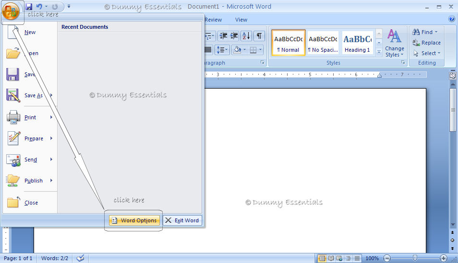Open the Shading color dropdown arrow
This screenshot has height=263, width=458.
(x=244, y=50)
